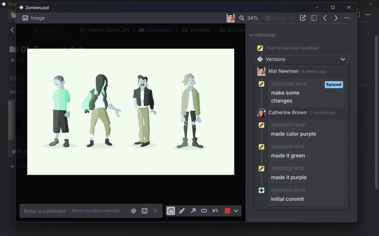Click the modified file status icon

pyautogui.click(x=260, y=48)
